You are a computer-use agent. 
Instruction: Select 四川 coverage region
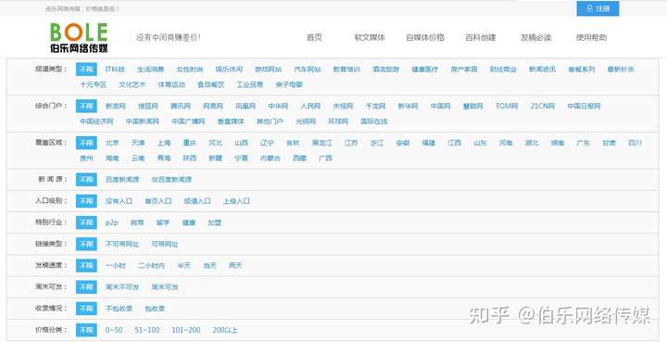click(x=635, y=143)
